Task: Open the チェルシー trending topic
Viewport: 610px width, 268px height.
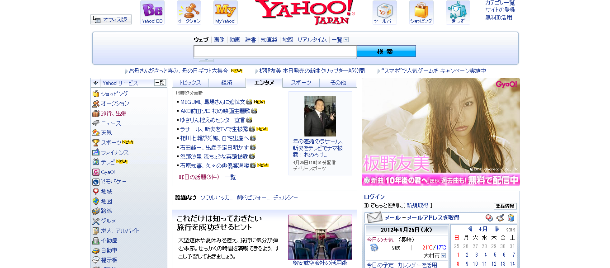Action: (x=285, y=197)
